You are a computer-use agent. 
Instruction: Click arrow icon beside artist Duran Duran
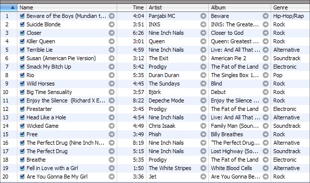click(x=203, y=75)
